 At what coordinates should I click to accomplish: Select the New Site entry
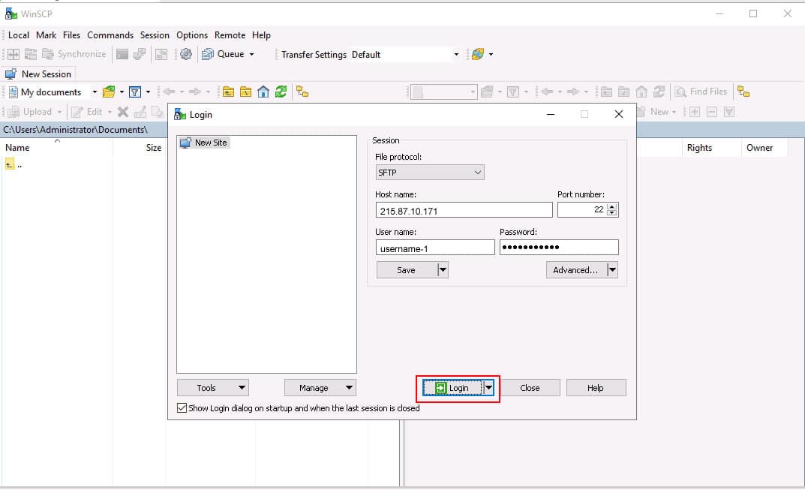(204, 143)
